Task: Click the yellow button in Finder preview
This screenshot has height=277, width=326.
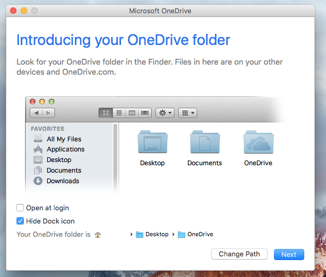Action: pos(42,102)
